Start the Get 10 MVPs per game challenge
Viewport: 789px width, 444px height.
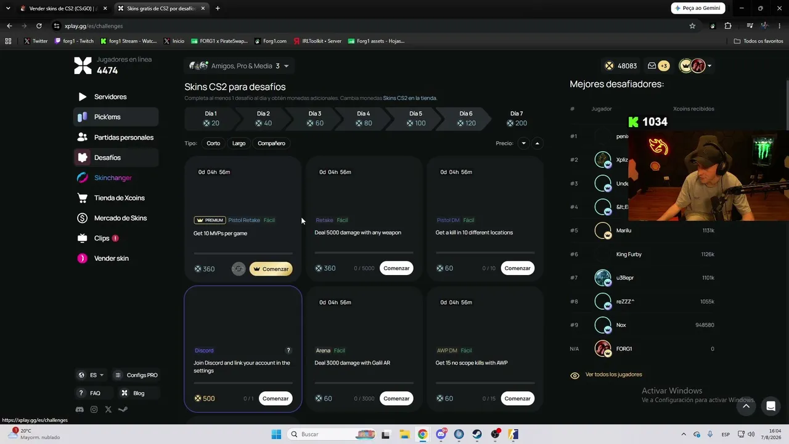(271, 269)
